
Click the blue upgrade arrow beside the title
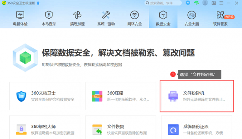click(x=38, y=3)
